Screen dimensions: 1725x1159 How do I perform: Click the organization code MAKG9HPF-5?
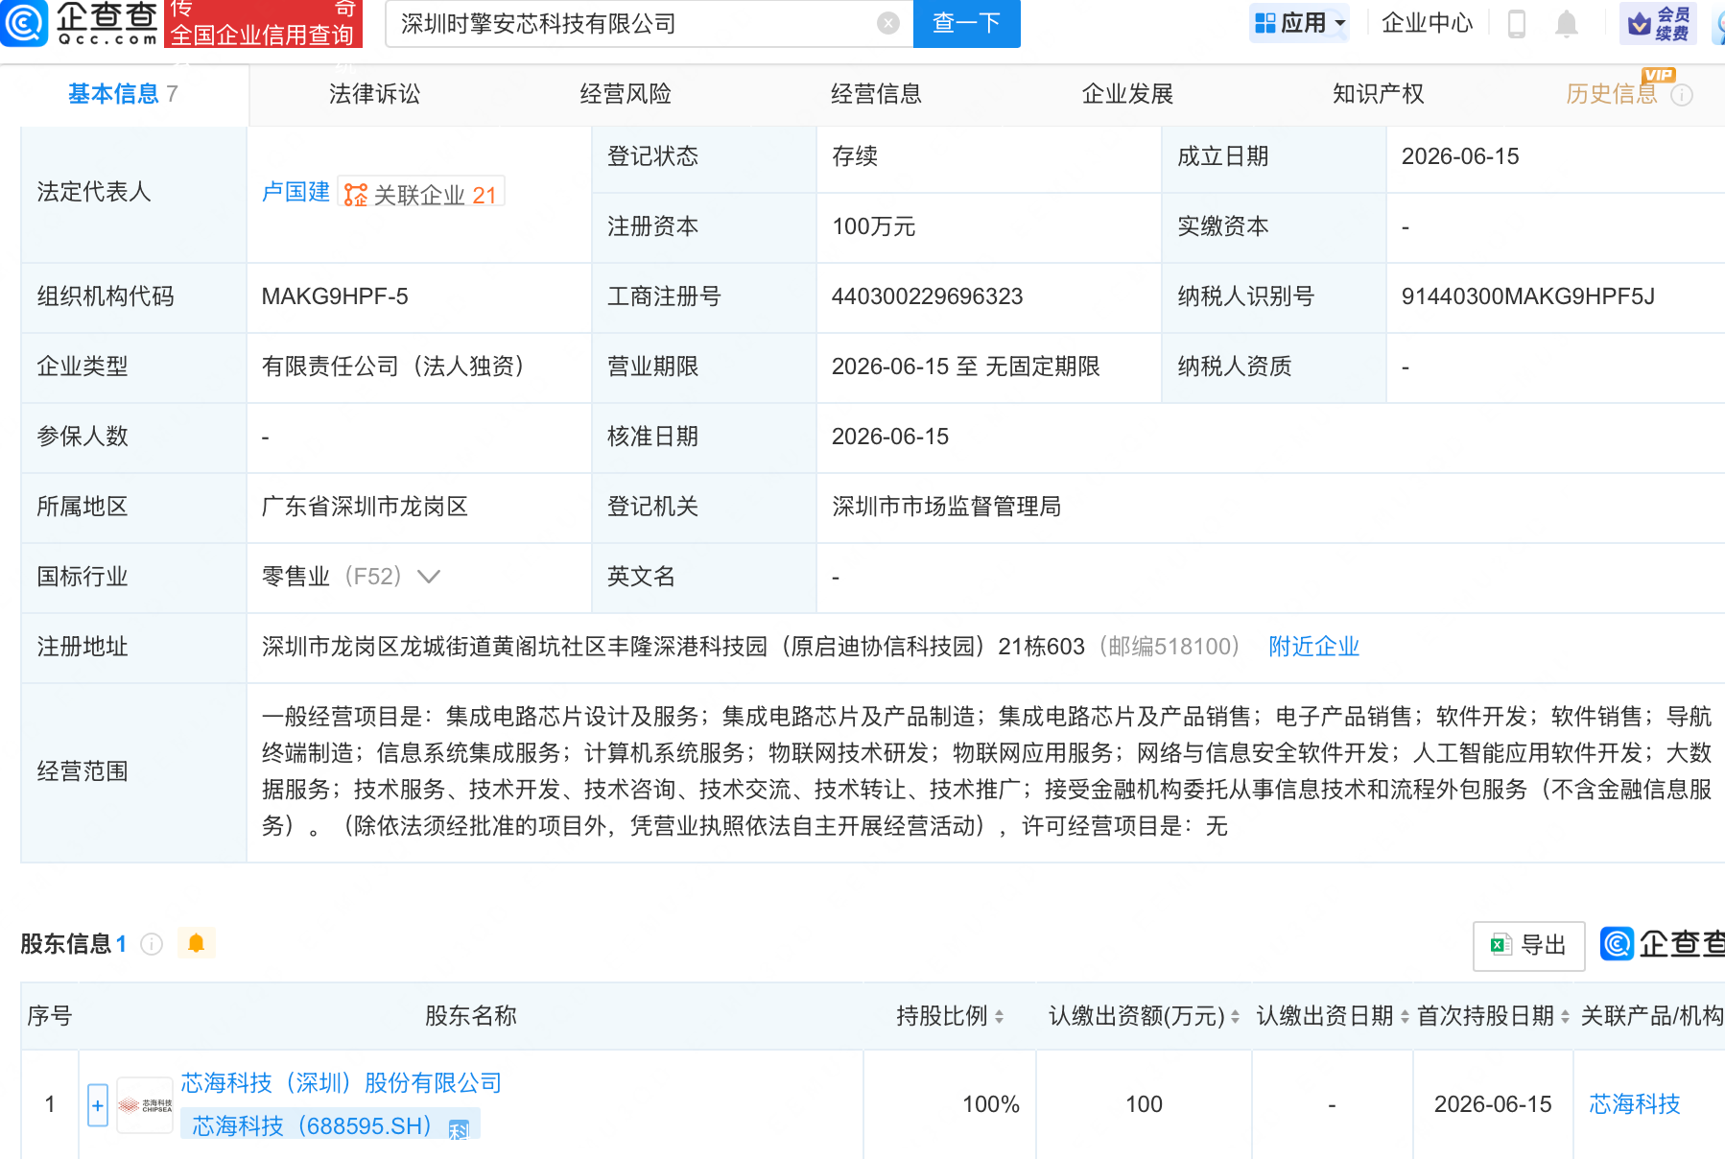pos(335,296)
